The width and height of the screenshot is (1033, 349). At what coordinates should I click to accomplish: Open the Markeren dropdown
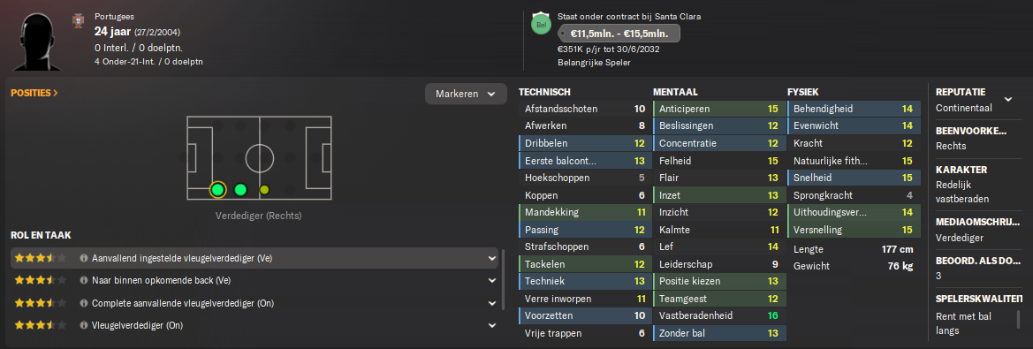[466, 95]
